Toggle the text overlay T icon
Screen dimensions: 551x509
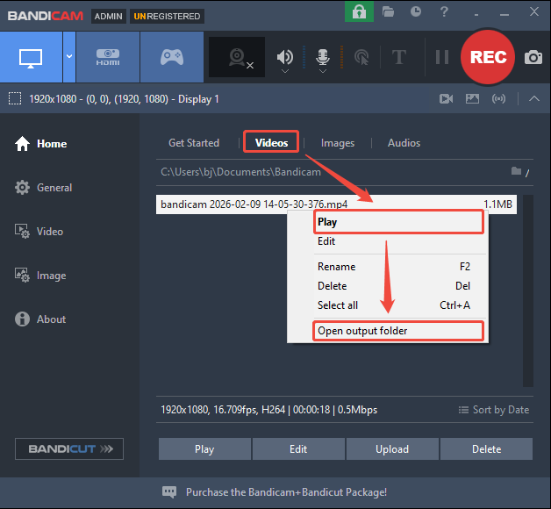click(399, 57)
